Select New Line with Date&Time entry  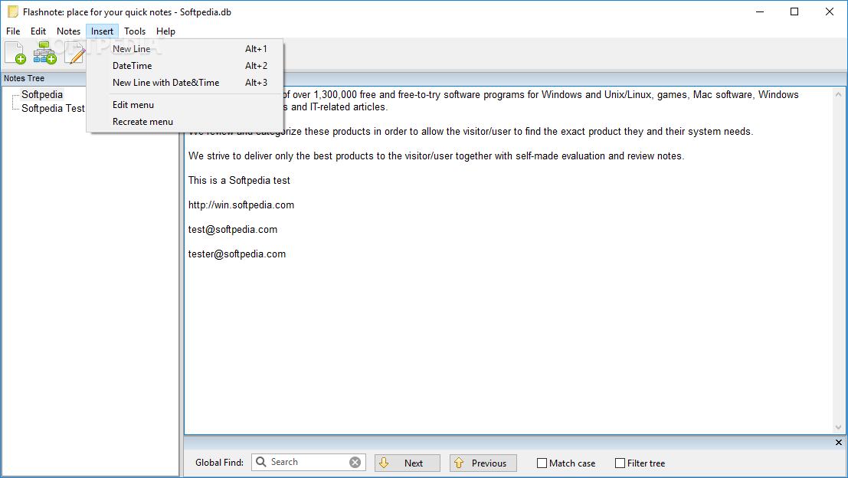185,82
